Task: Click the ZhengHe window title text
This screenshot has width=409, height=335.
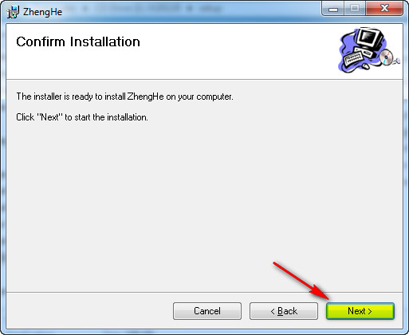Action: click(42, 12)
